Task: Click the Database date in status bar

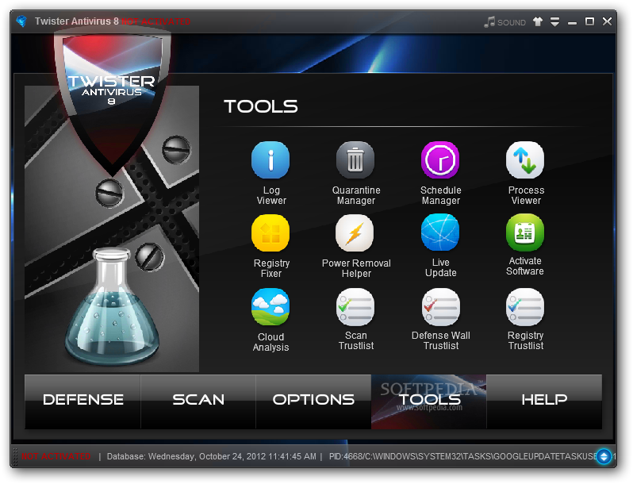Action: 211,456
